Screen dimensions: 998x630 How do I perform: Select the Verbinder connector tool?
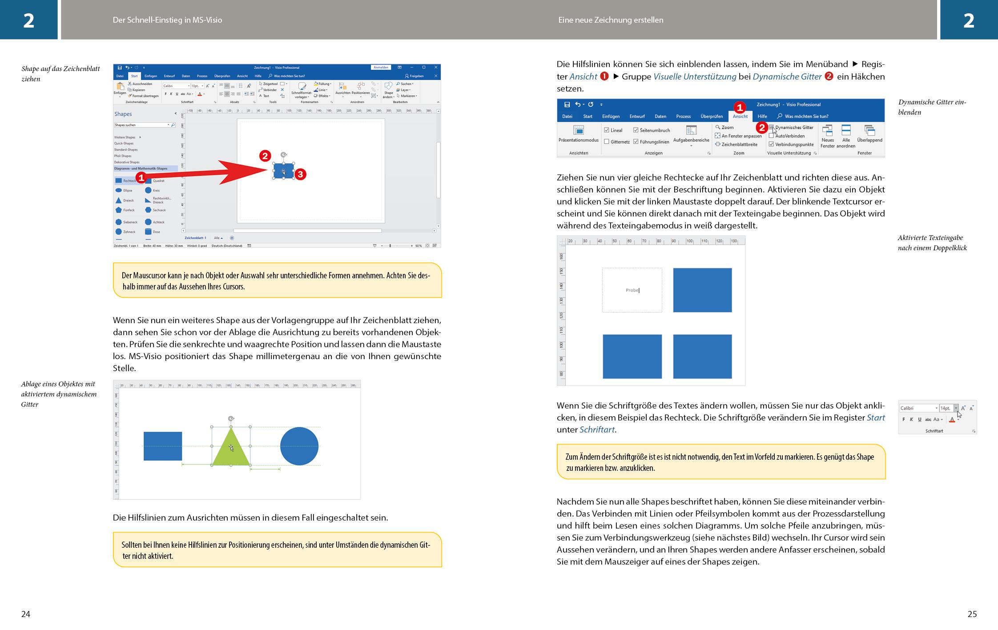pyautogui.click(x=267, y=90)
